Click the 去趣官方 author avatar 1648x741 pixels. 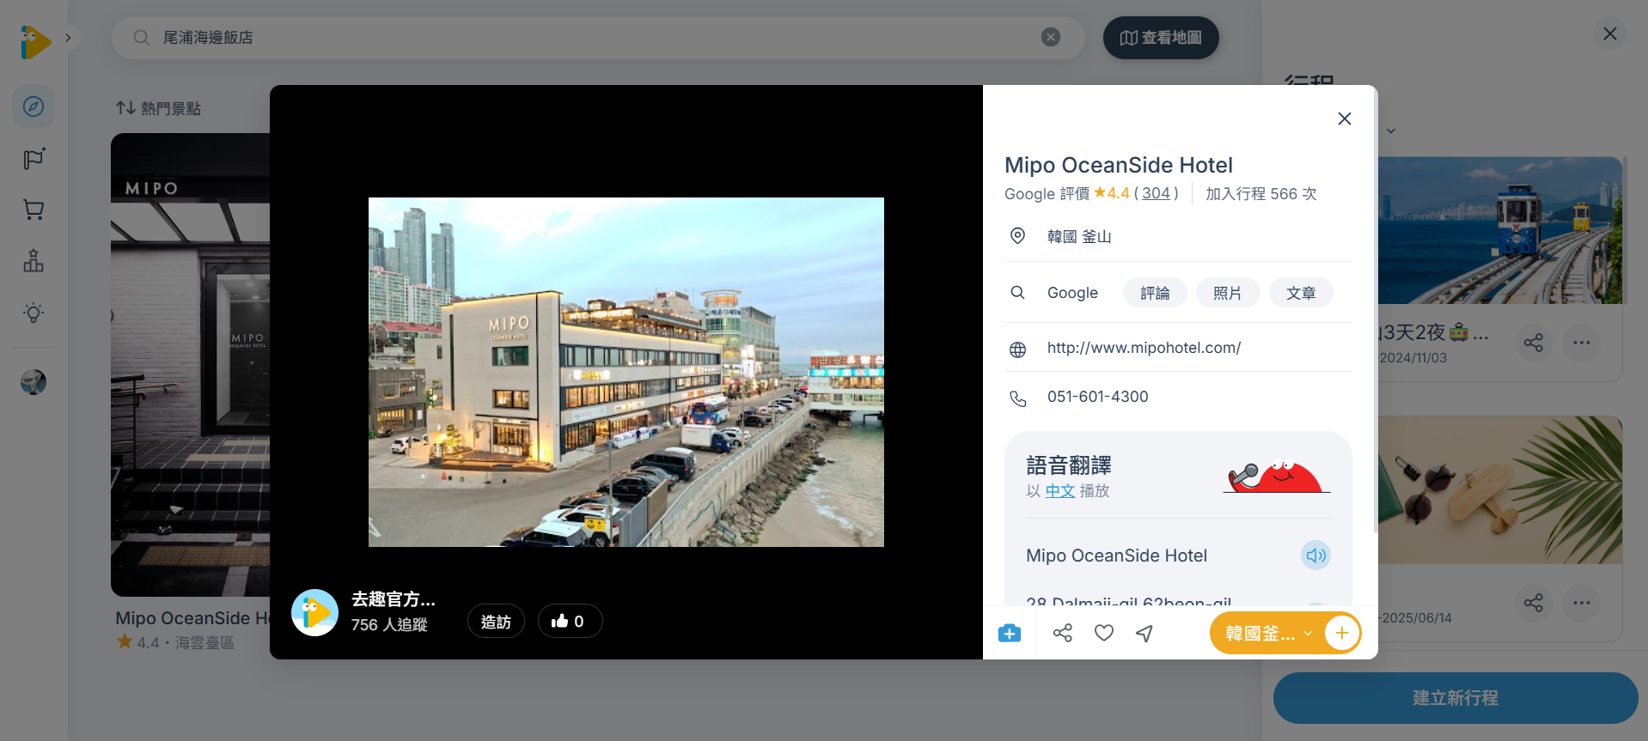[x=314, y=612]
